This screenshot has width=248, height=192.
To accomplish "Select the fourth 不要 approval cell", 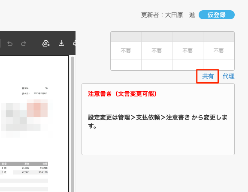I will [x=218, y=51].
